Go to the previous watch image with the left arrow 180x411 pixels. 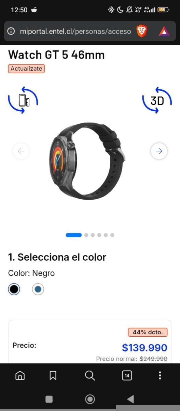21,151
